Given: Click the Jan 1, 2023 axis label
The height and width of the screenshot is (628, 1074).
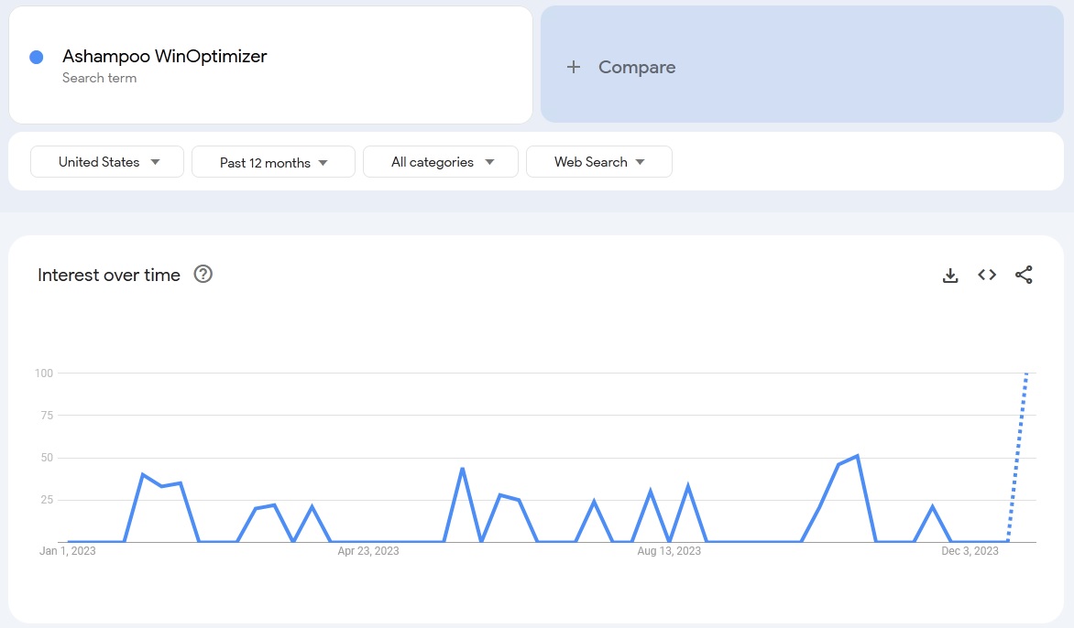Looking at the screenshot, I should point(68,551).
